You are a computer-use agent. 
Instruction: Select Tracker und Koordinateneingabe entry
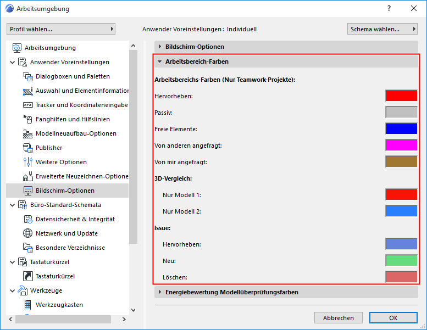click(x=82, y=105)
